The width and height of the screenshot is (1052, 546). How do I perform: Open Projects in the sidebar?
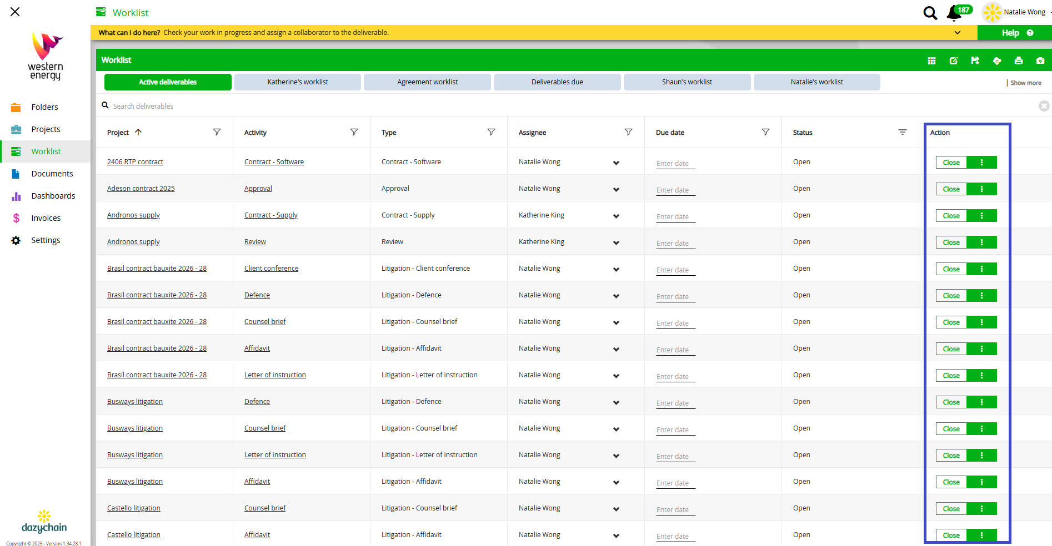[45, 129]
